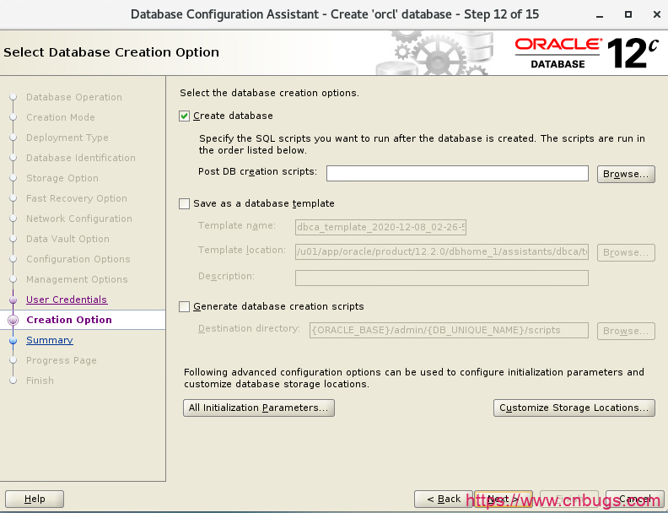This screenshot has width=668, height=513.
Task: Click the Post DB creation scripts field
Action: (x=457, y=173)
